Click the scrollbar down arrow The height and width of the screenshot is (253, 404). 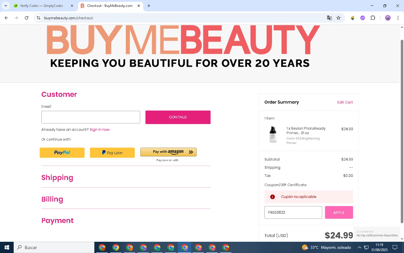(x=402, y=239)
